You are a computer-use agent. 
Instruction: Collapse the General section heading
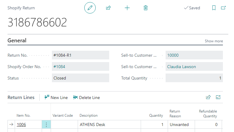pyautogui.click(x=17, y=40)
